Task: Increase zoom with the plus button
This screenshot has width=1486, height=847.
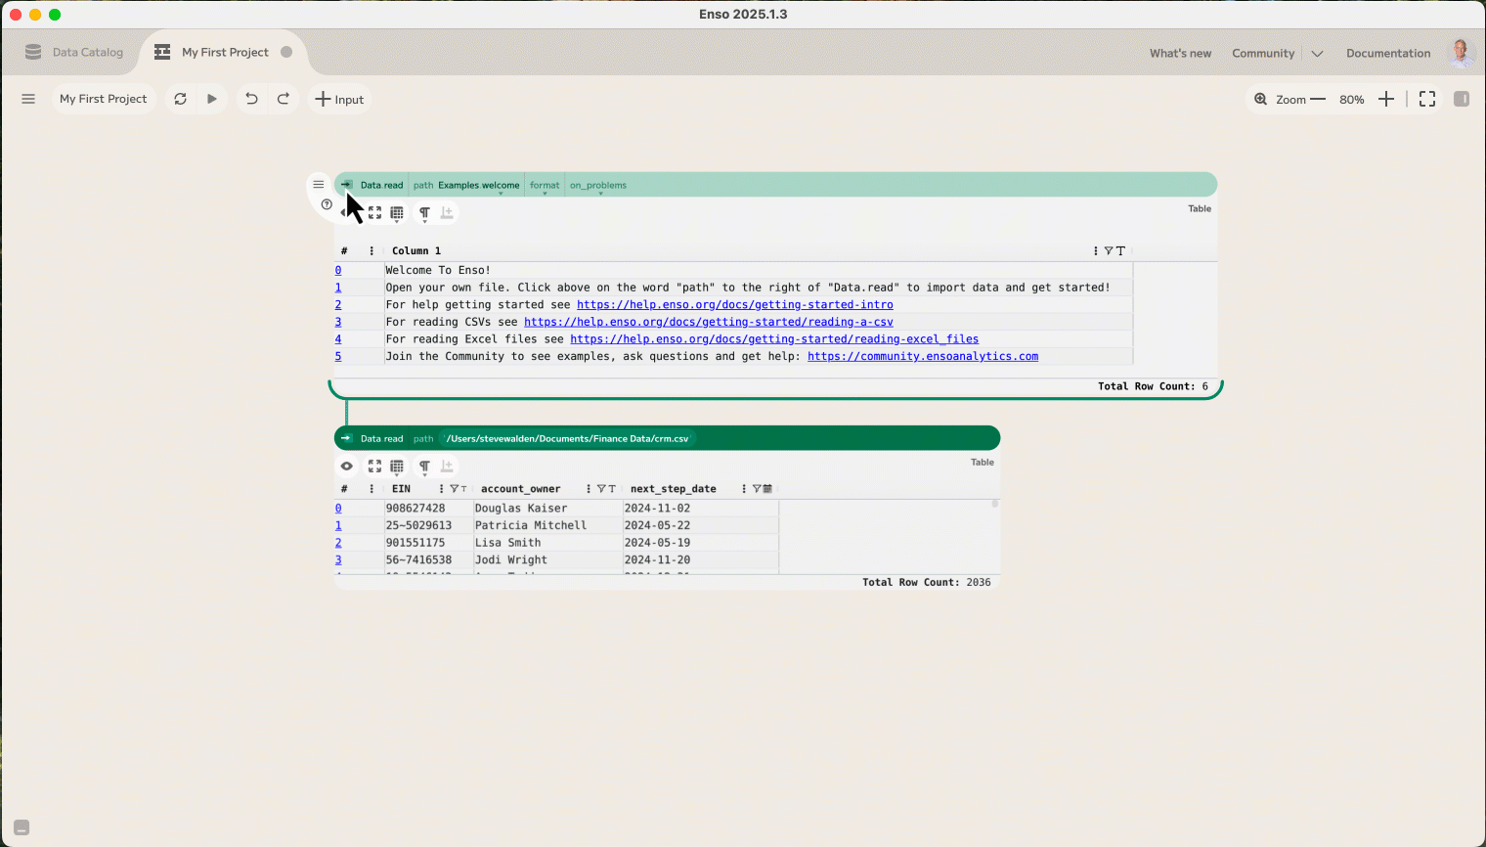Action: tap(1386, 99)
